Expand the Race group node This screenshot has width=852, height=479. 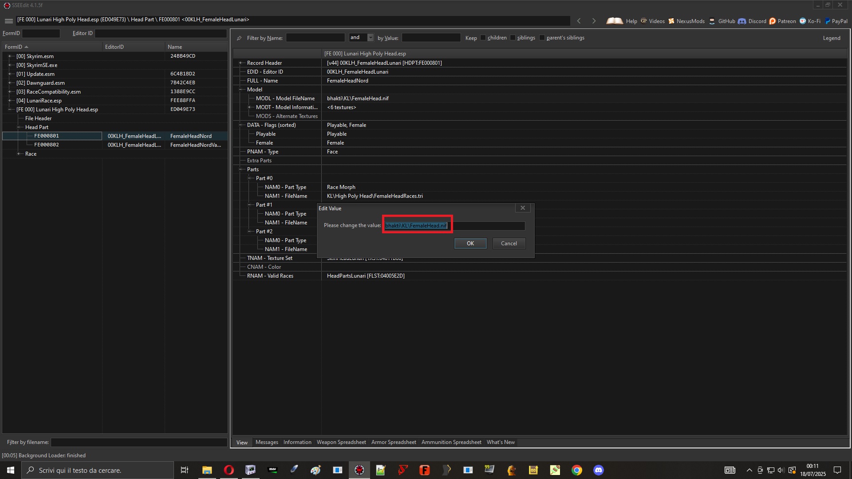[19, 154]
